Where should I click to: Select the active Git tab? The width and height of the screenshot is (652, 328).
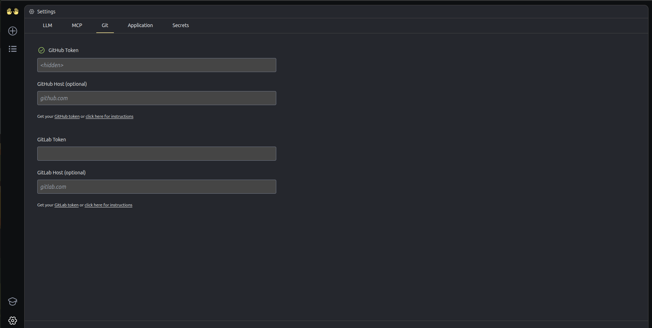pos(105,25)
